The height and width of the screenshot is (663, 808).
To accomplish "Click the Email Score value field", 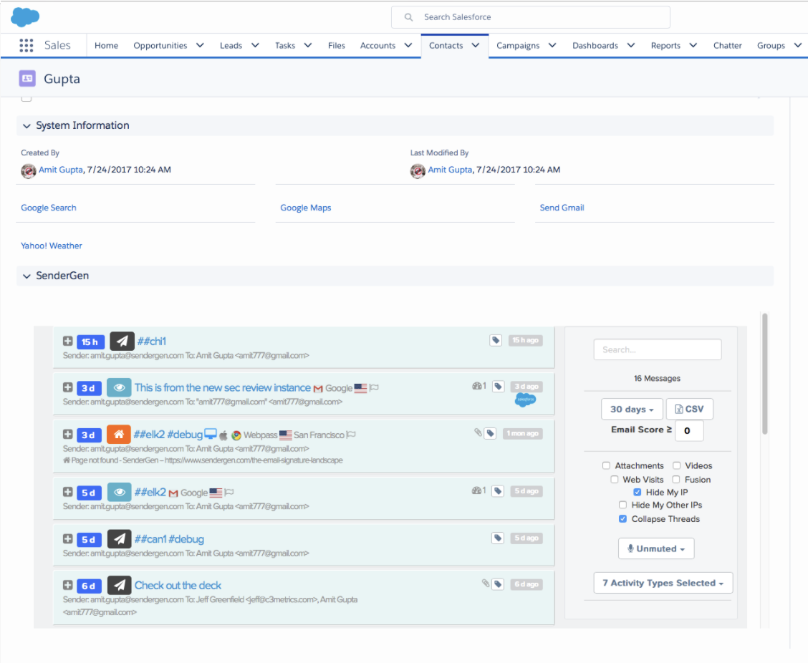I will tap(689, 431).
